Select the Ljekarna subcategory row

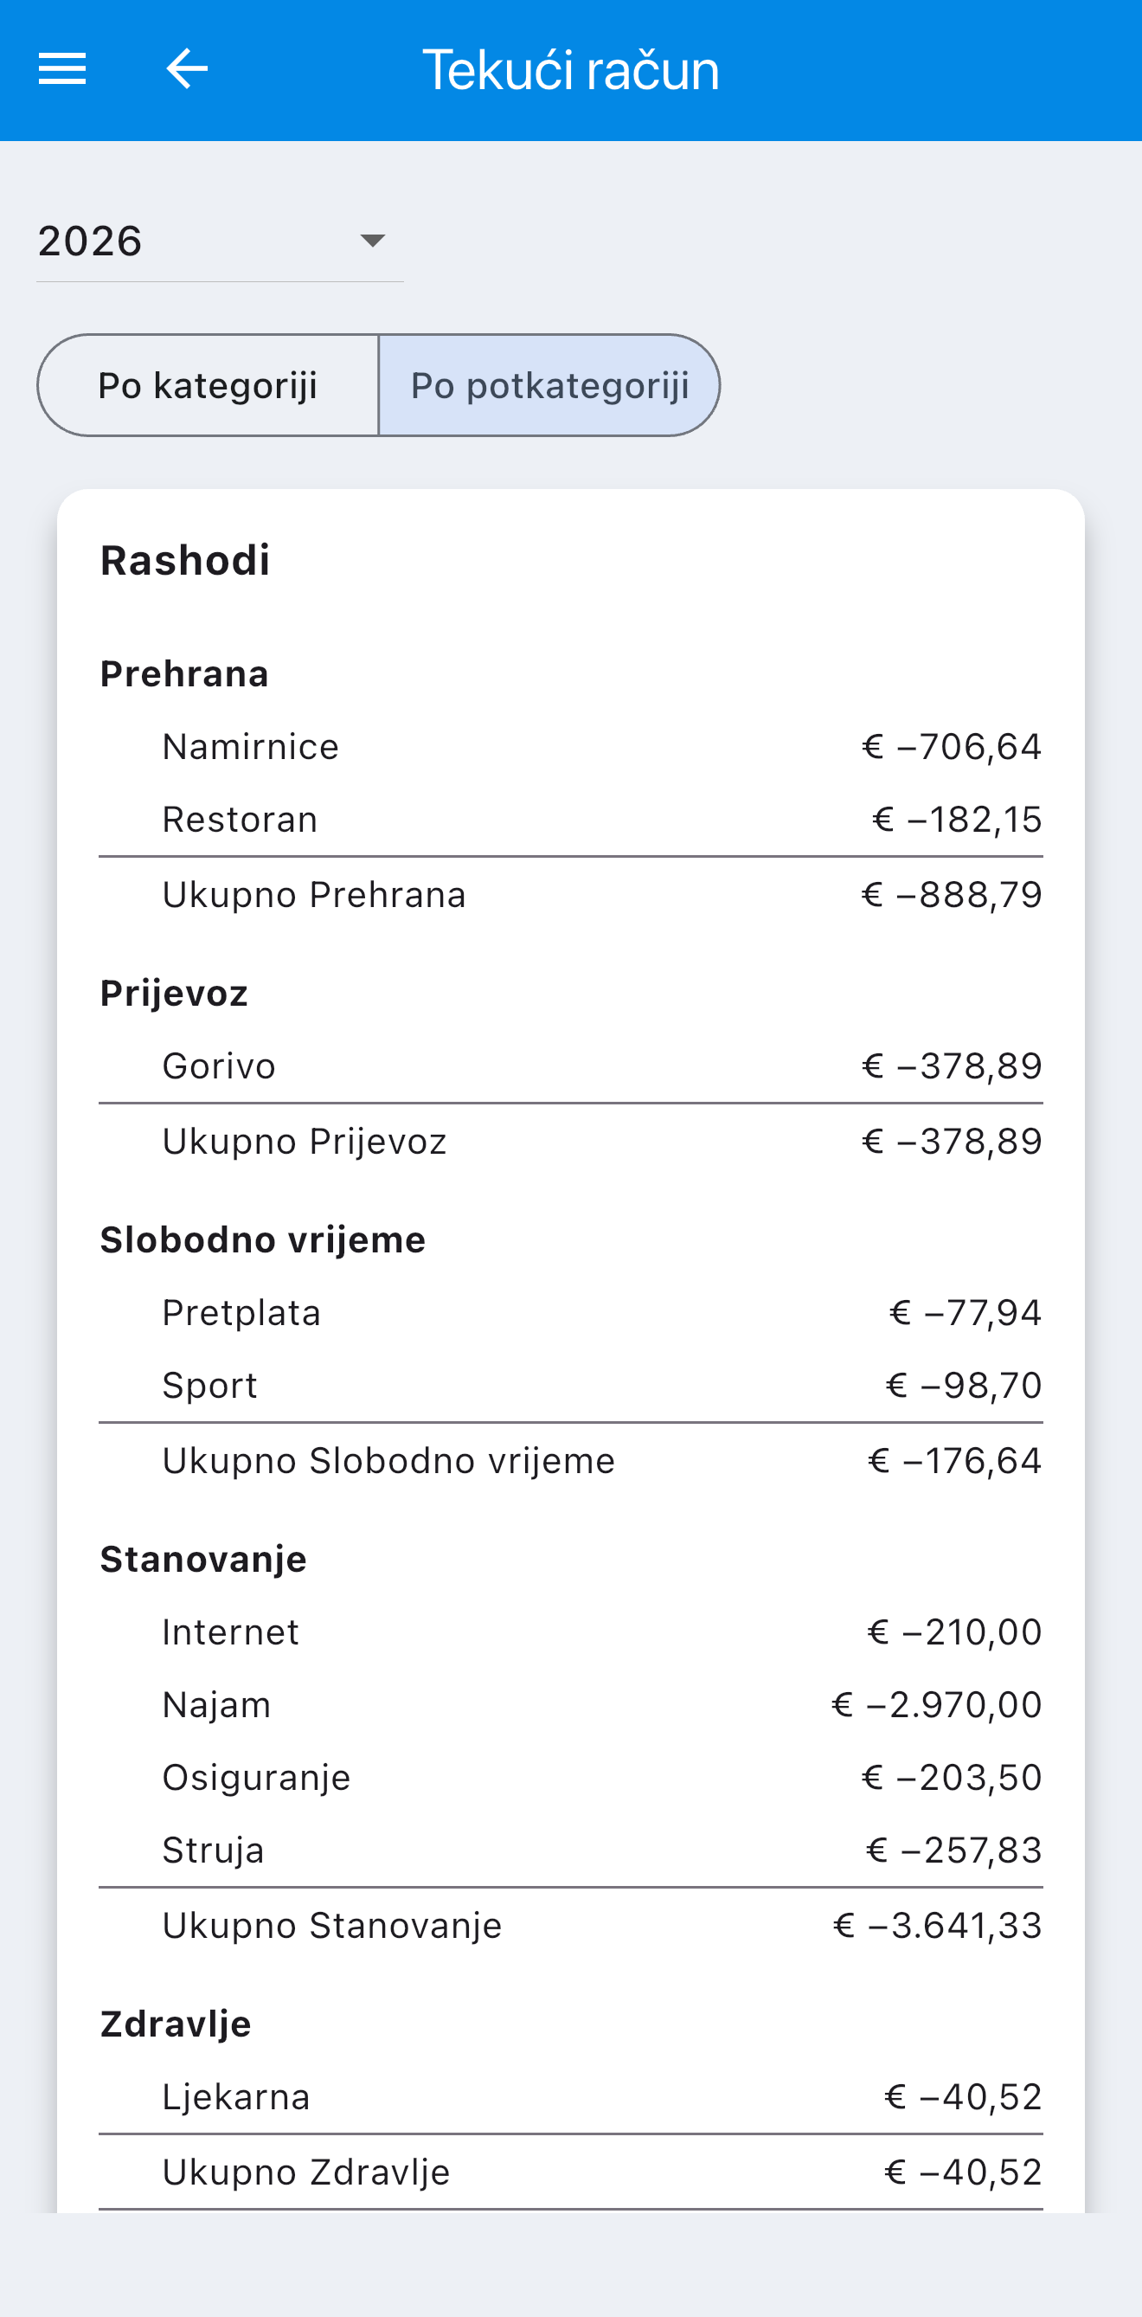click(571, 2096)
